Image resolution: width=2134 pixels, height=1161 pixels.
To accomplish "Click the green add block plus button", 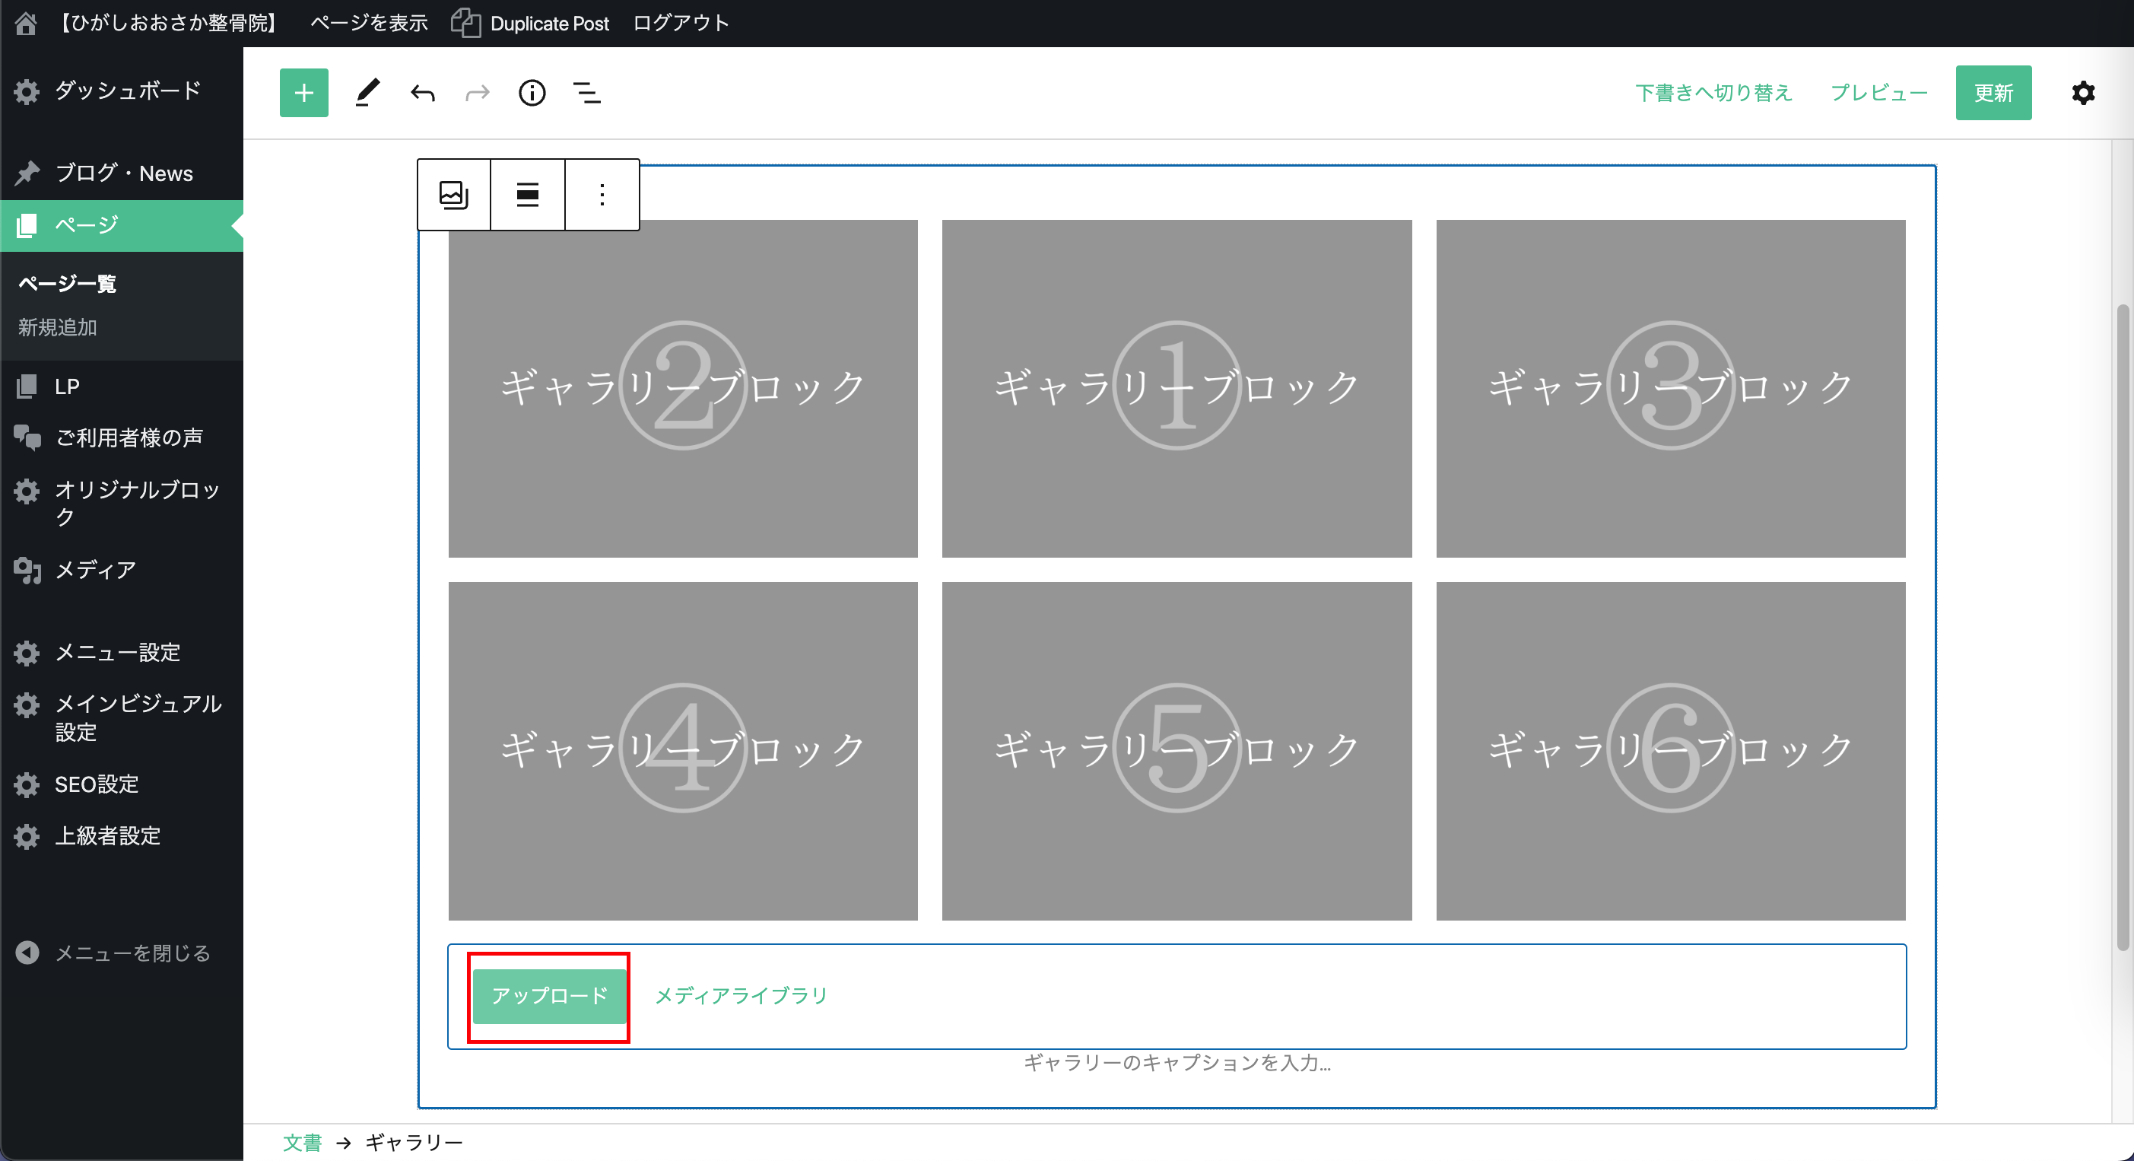I will pos(303,93).
